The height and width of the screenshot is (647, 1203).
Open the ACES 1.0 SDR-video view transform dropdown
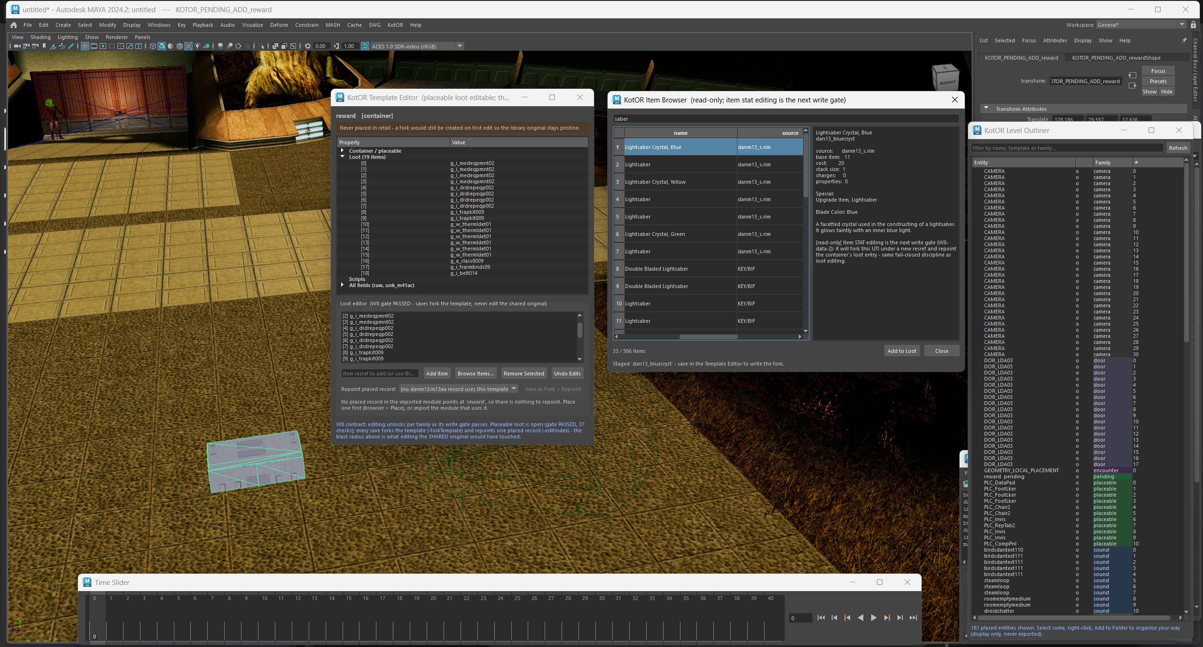click(x=417, y=46)
